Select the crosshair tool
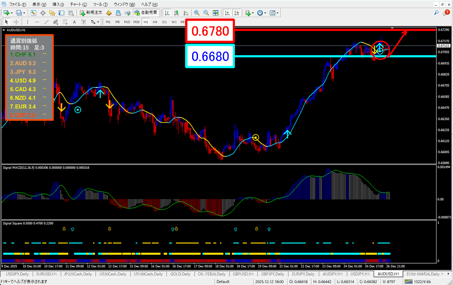Viewport: 453px width, 285px height. 16,22
